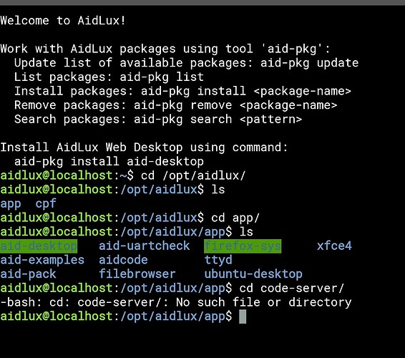405x358 pixels.
Task: Click the app directory in first ls output
Action: click(x=11, y=204)
